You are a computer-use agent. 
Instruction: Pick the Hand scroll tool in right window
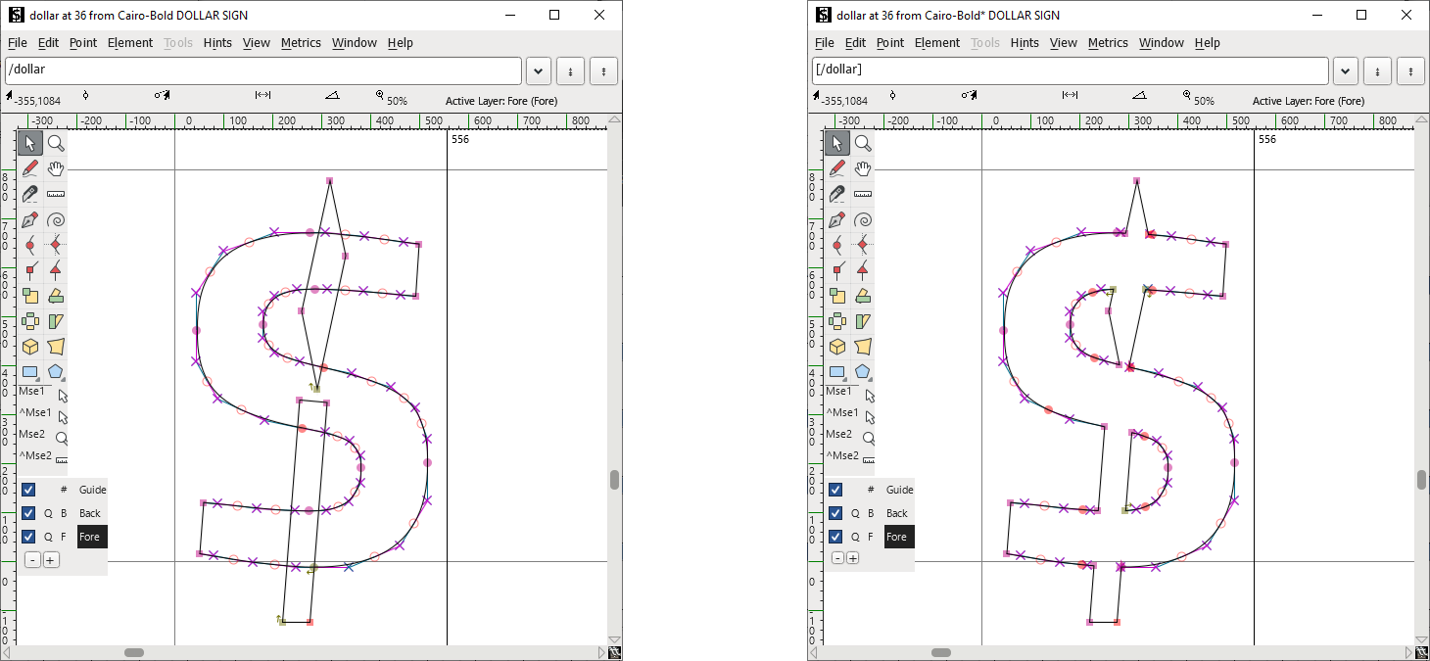pos(863,168)
